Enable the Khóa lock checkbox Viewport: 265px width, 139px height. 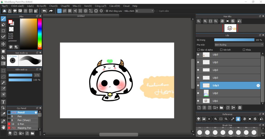click(x=244, y=50)
